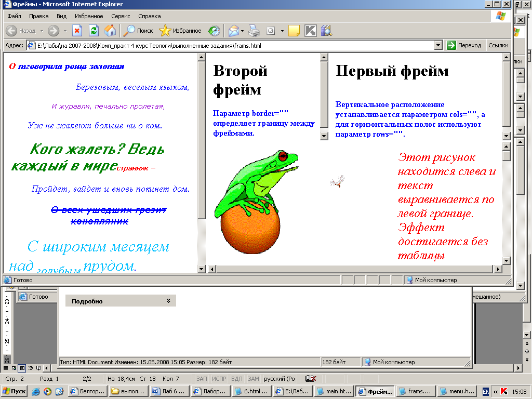532x399 pixels.
Task: Open the Справка menu
Action: (149, 16)
